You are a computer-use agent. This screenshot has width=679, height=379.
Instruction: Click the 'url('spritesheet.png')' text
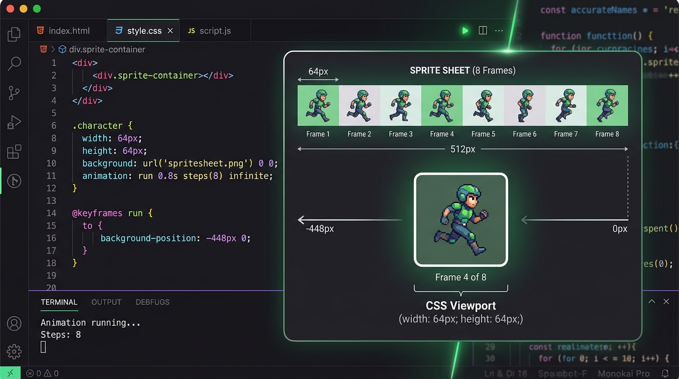(198, 163)
